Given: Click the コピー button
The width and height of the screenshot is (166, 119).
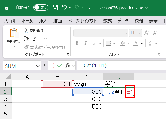Looking at the screenshot, I should (31, 39).
